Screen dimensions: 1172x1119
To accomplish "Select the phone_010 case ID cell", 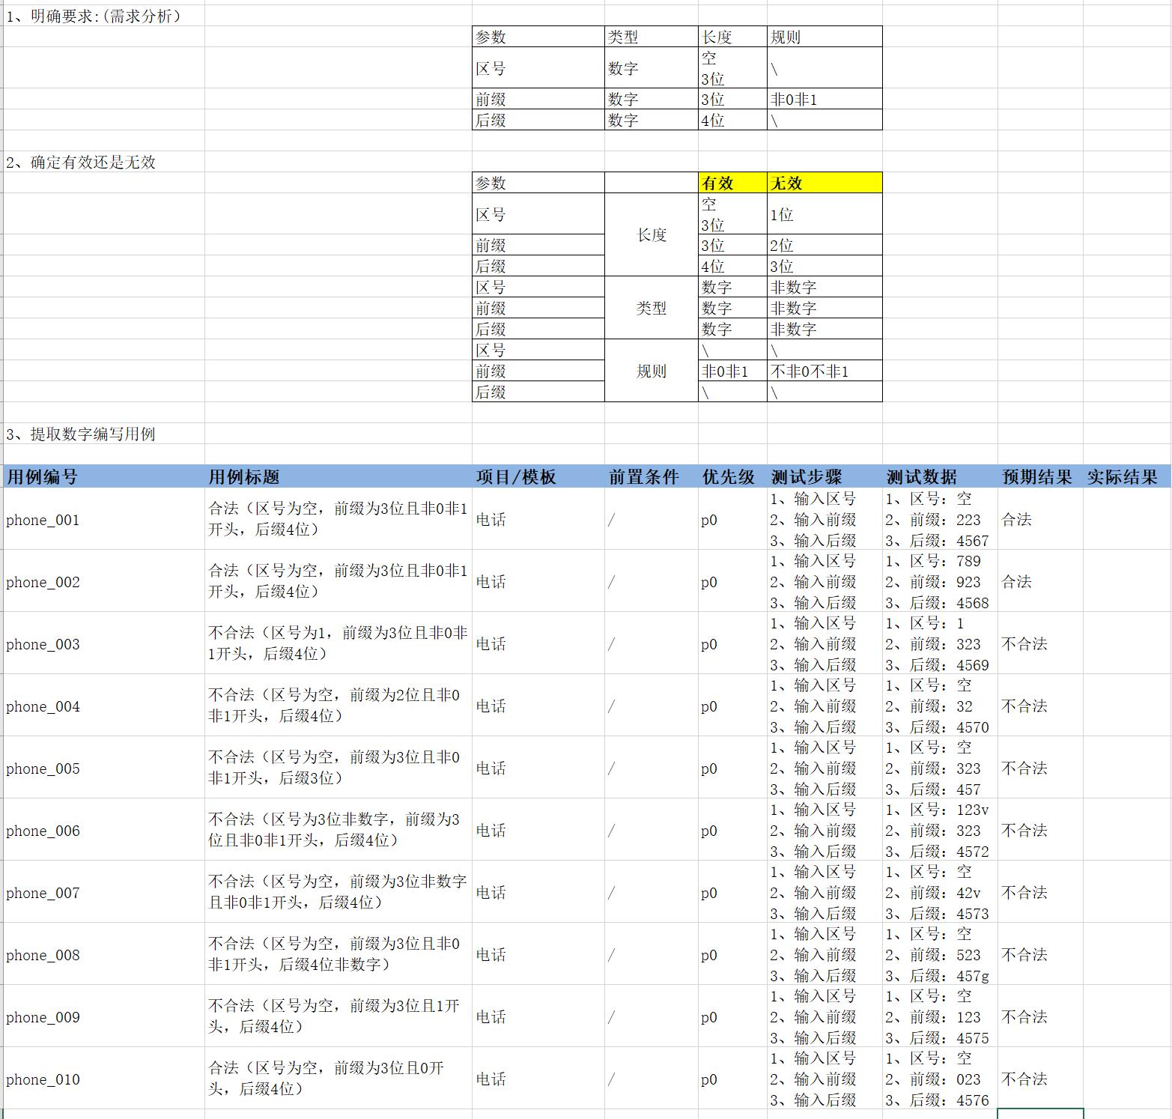I will pyautogui.click(x=103, y=1079).
